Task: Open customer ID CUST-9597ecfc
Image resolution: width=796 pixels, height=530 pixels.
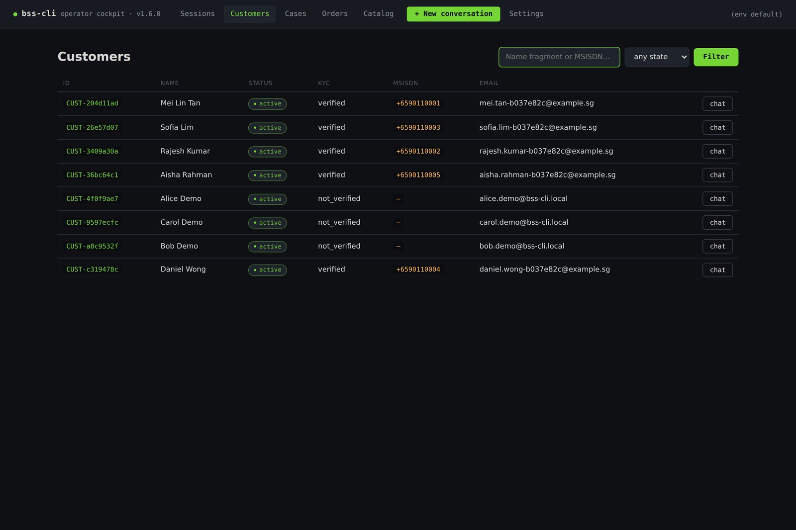Action: pos(92,223)
